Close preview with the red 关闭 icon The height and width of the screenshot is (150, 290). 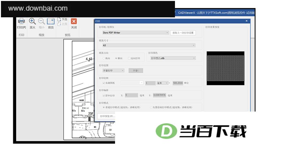click(74, 21)
